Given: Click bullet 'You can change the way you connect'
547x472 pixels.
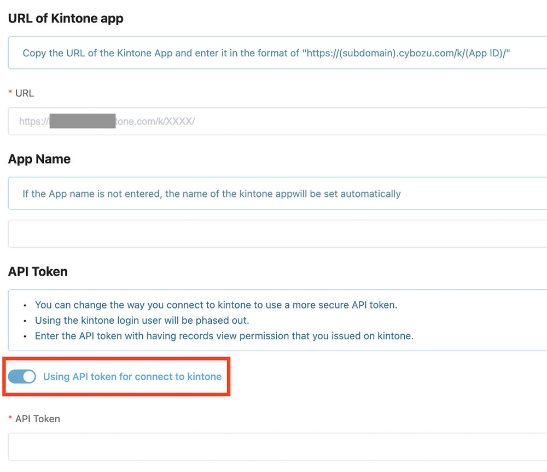Looking at the screenshot, I should click(216, 305).
